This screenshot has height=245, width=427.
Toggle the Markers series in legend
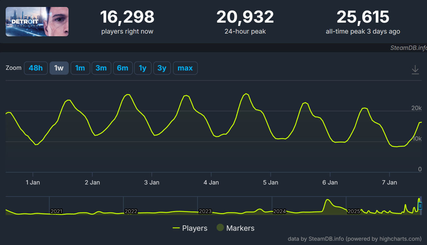[x=235, y=228]
